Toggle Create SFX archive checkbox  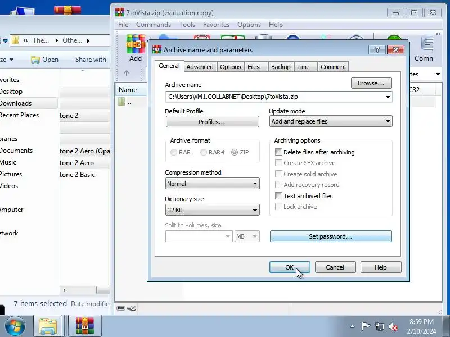(x=278, y=163)
